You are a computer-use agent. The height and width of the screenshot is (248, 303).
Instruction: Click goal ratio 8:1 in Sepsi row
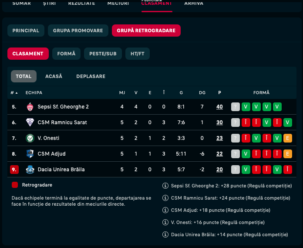(181, 107)
